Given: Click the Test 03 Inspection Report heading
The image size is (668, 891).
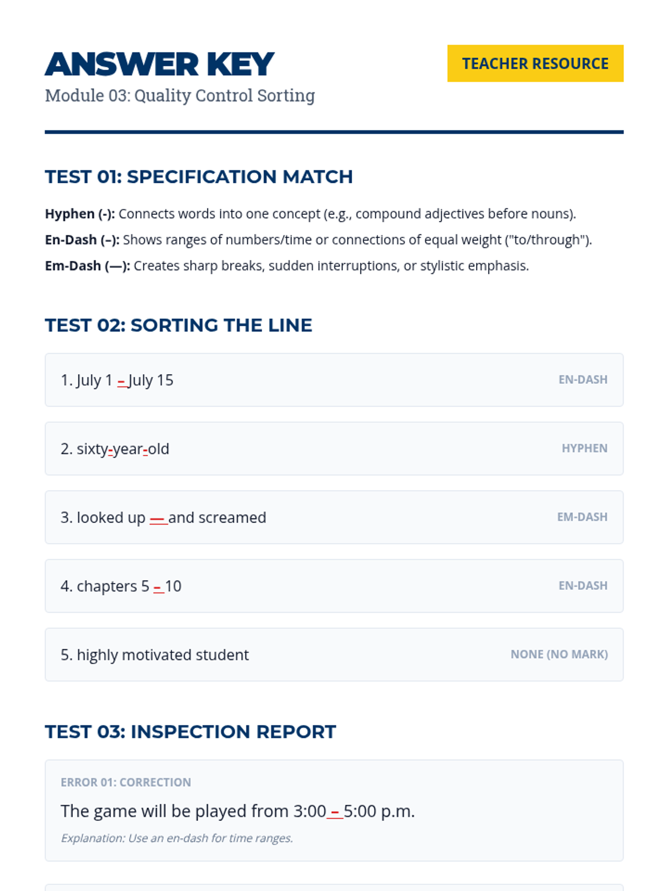Looking at the screenshot, I should coord(190,732).
